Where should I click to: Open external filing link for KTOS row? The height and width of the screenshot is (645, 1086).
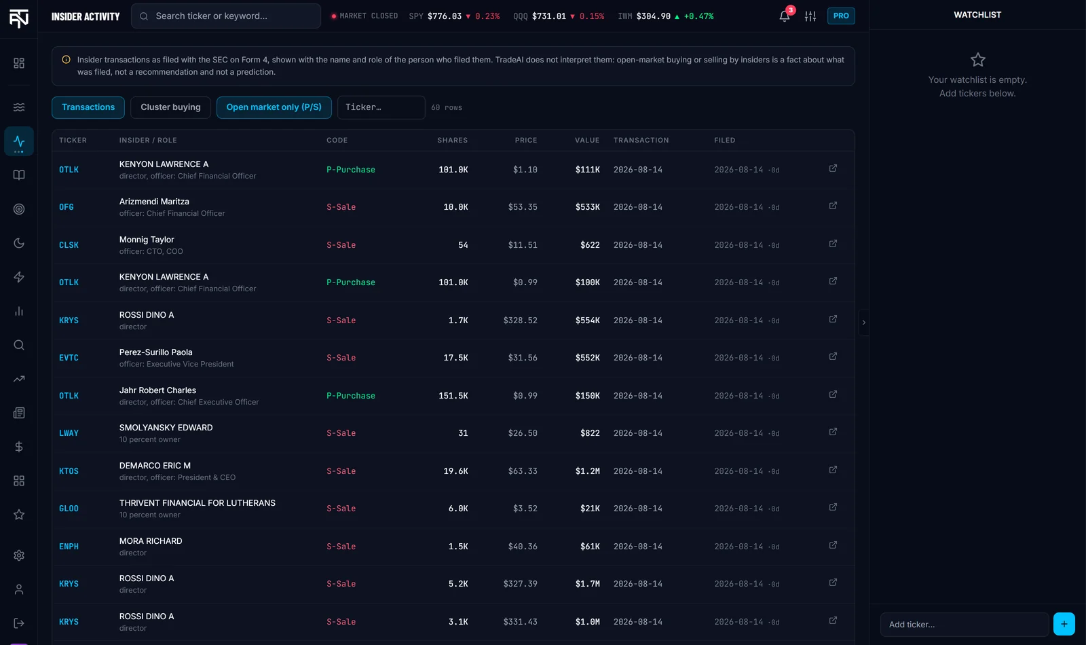pyautogui.click(x=833, y=470)
